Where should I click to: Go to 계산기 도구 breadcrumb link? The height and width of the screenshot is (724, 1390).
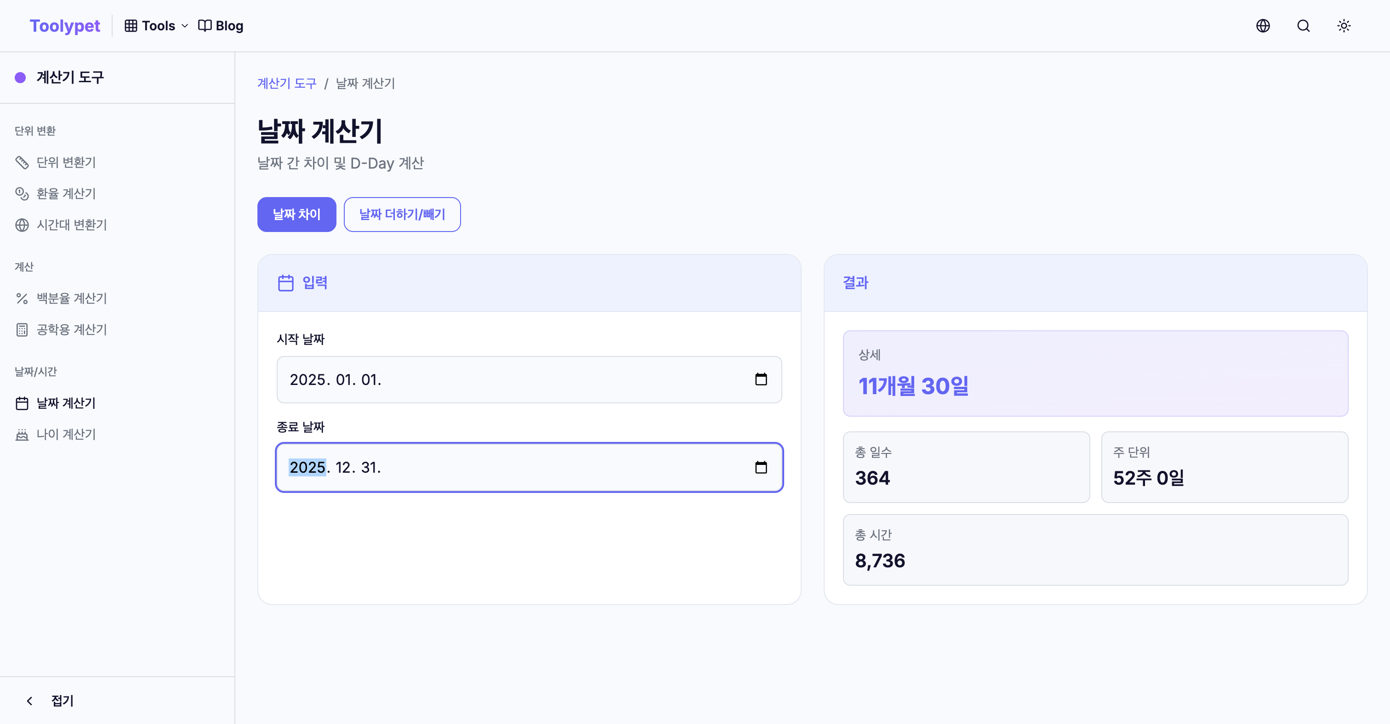tap(286, 84)
